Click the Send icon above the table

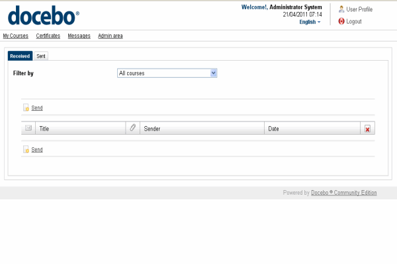pos(26,108)
